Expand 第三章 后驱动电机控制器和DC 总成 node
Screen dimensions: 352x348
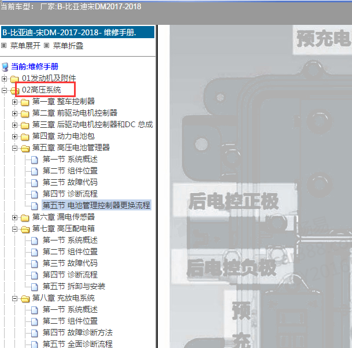click(14, 125)
